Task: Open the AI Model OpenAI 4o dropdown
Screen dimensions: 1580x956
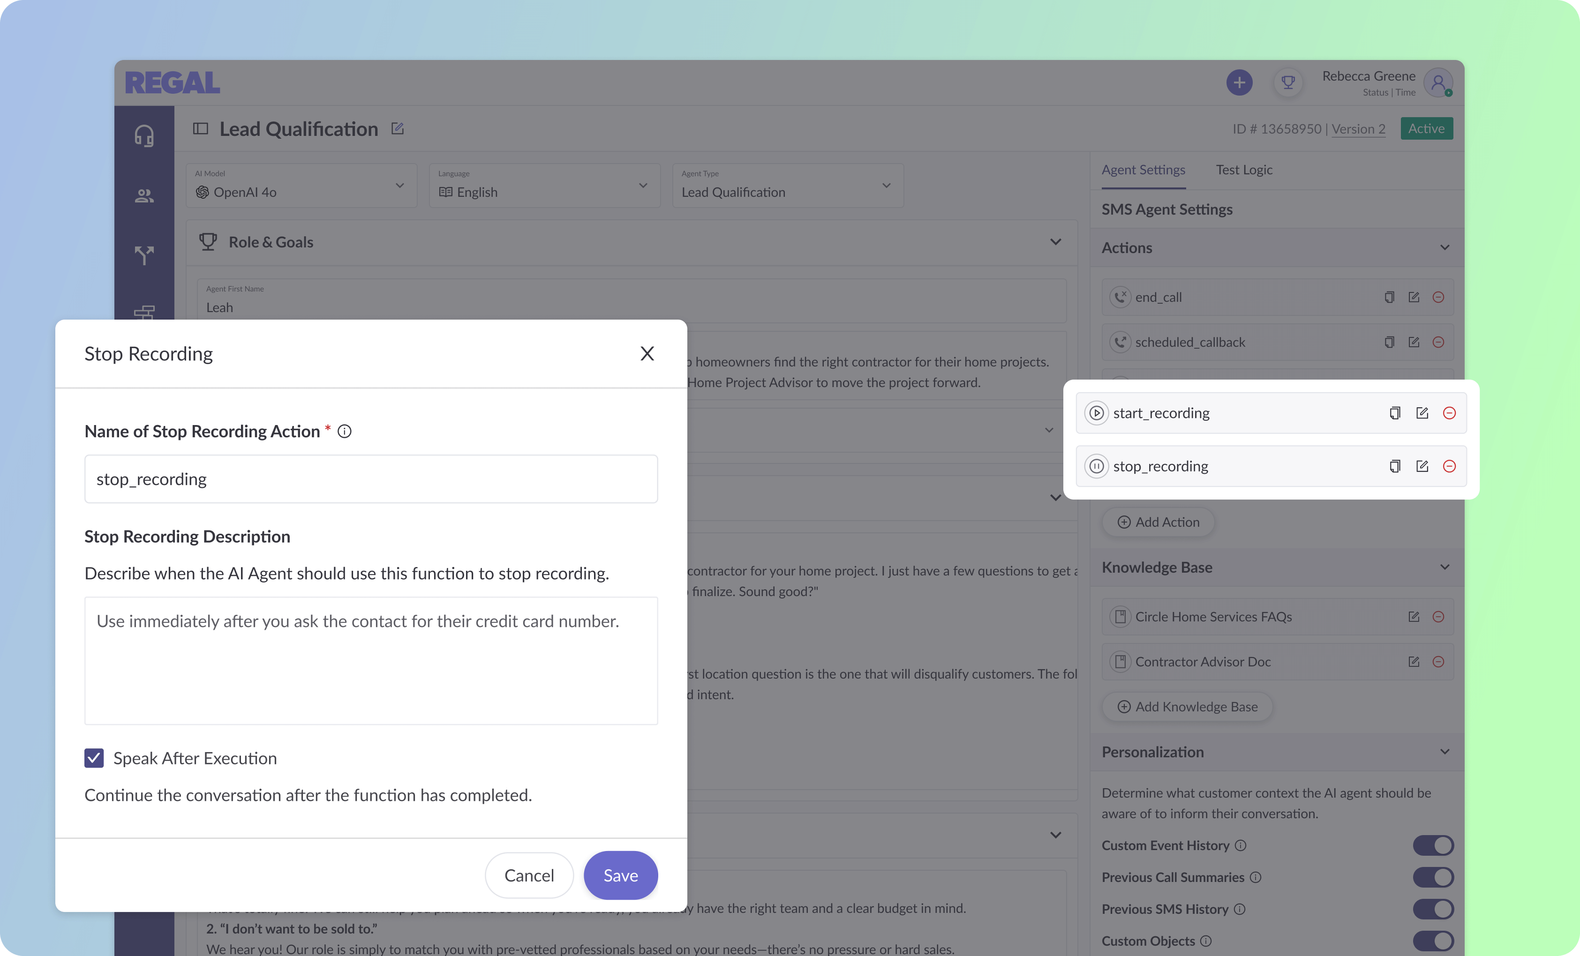Action: pos(301,186)
